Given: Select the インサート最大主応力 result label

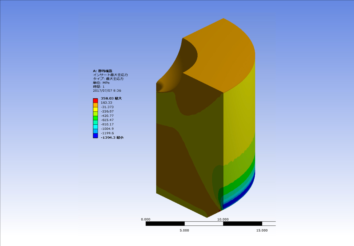Looking at the screenshot, I should click(x=110, y=75).
